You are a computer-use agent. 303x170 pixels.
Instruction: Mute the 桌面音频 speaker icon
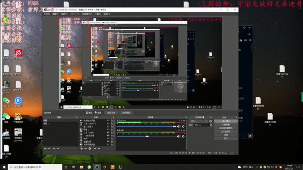[178, 136]
